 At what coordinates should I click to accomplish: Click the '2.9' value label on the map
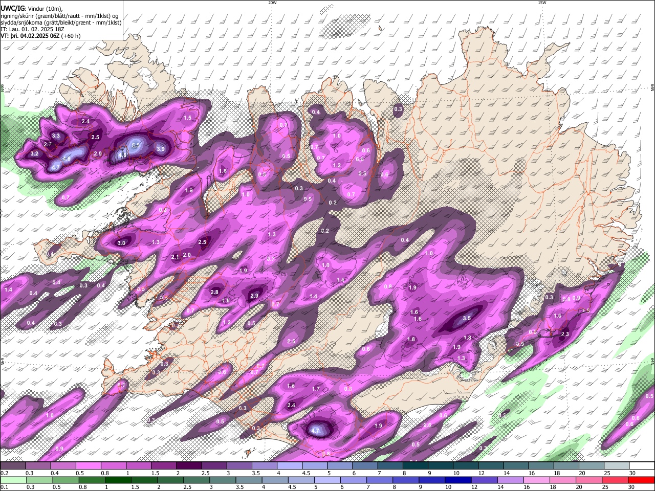(x=254, y=296)
